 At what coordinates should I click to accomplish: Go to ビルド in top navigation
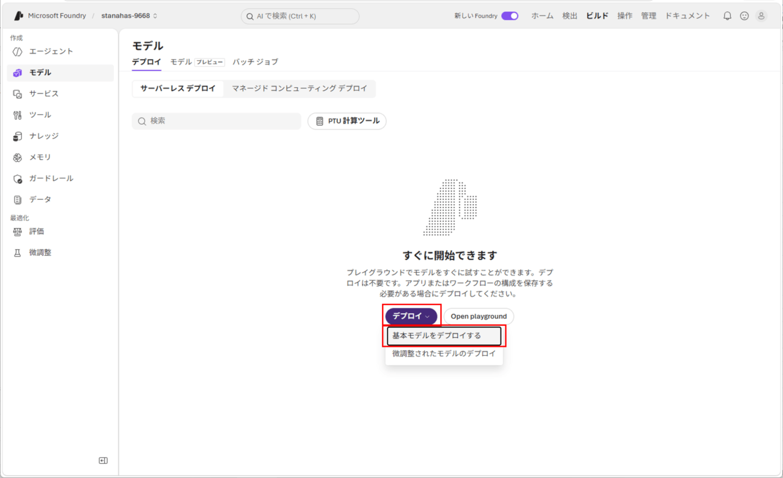click(597, 16)
